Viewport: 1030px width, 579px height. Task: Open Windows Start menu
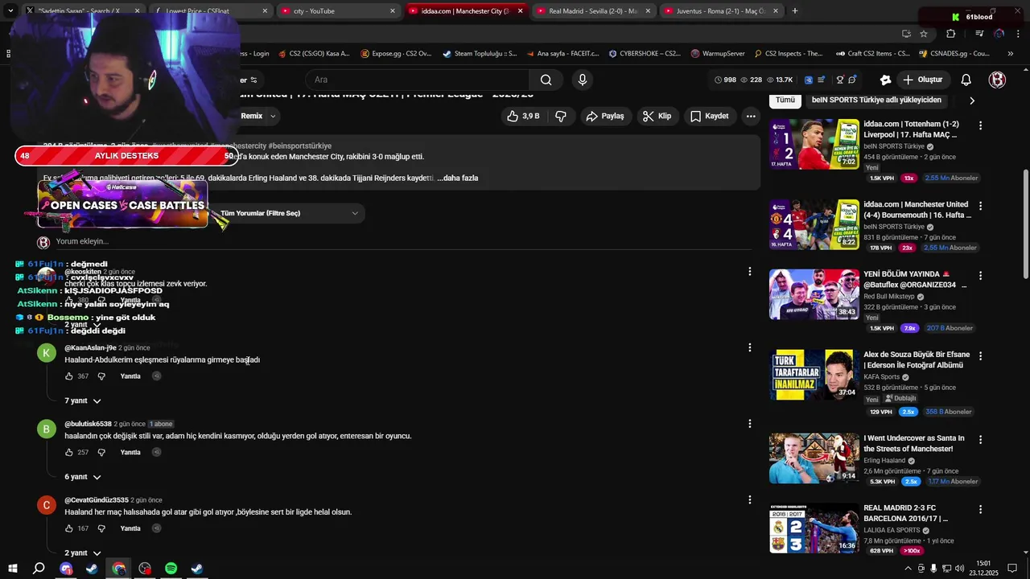(13, 569)
